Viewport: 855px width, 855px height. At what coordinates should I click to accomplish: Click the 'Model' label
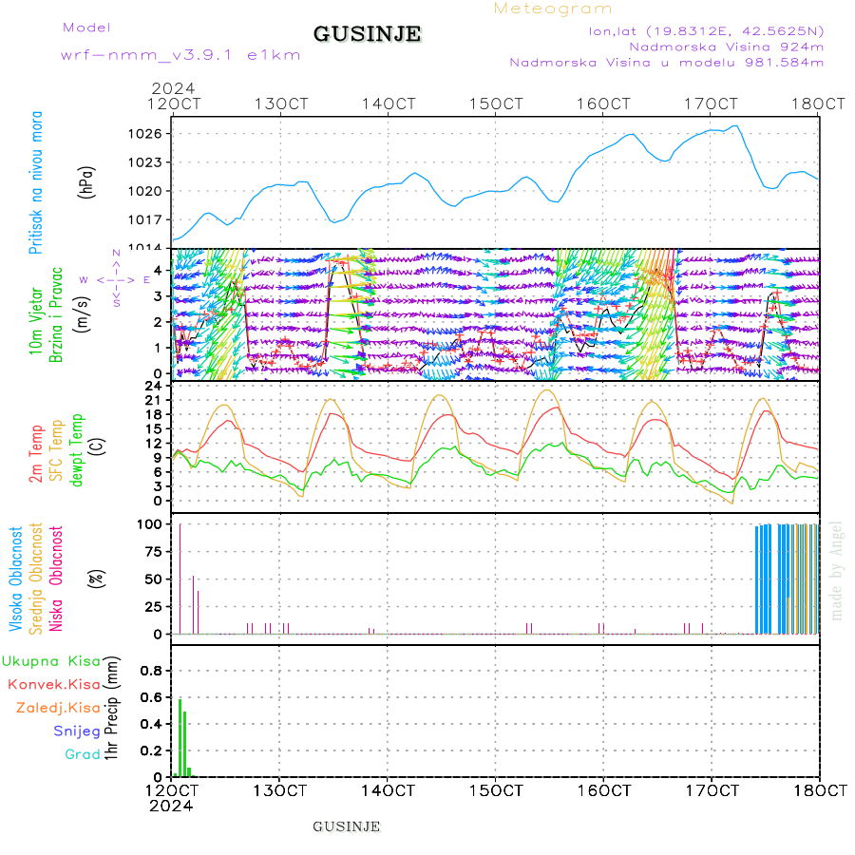[86, 28]
